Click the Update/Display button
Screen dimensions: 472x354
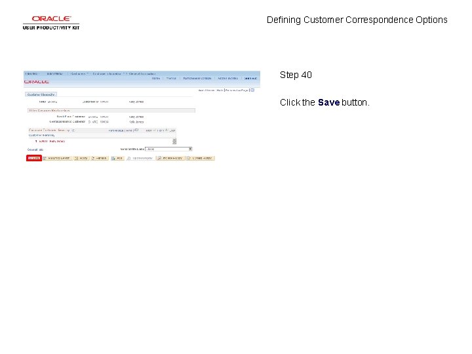coord(140,158)
